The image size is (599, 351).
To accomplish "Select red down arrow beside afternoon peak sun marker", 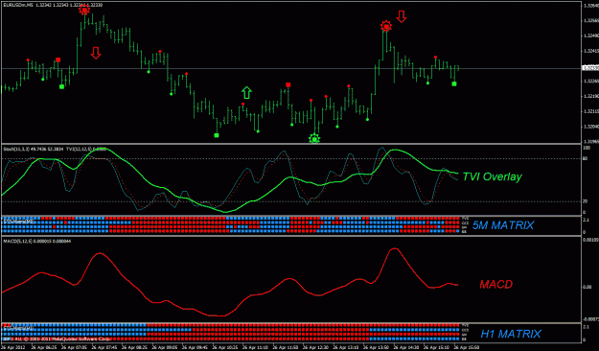I will 402,16.
